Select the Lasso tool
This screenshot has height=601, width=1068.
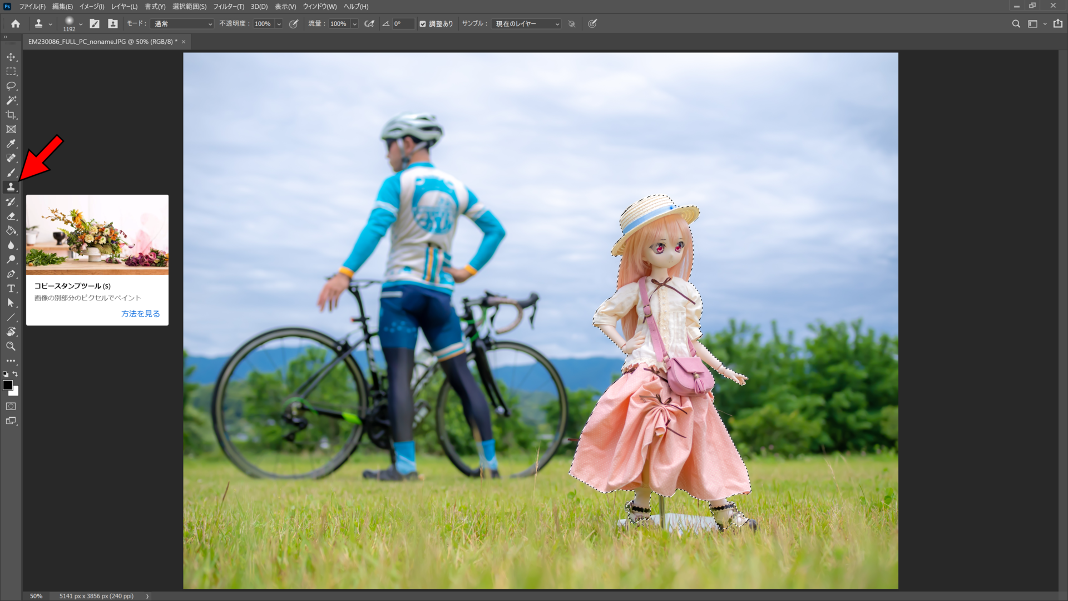pos(11,86)
